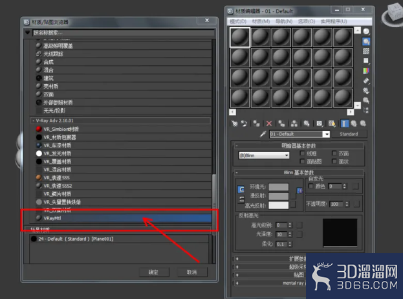Viewport: 403px width, 299px height.
Task: Enable the 面贴图 checkbox
Action: pyautogui.click(x=302, y=161)
